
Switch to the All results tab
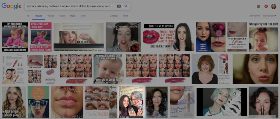pyautogui.click(x=28, y=16)
